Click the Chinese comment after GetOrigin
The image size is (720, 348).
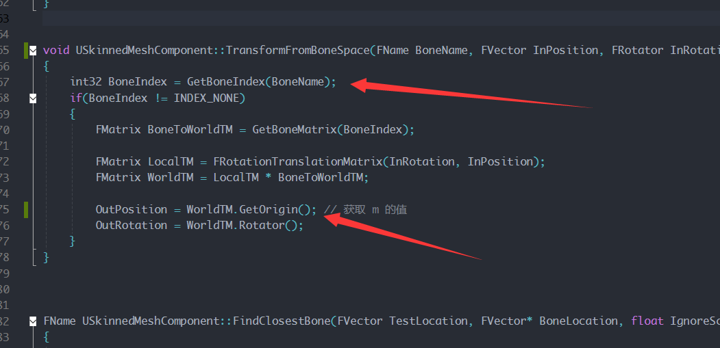pyautogui.click(x=366, y=209)
